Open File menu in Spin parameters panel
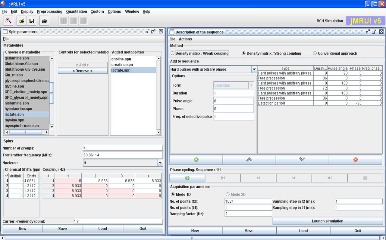 pyautogui.click(x=5, y=39)
